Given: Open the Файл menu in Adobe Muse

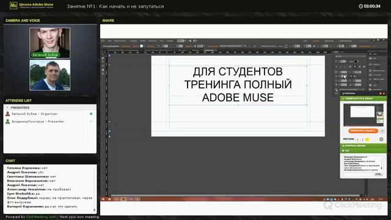Looking at the screenshot, I should [109, 41].
